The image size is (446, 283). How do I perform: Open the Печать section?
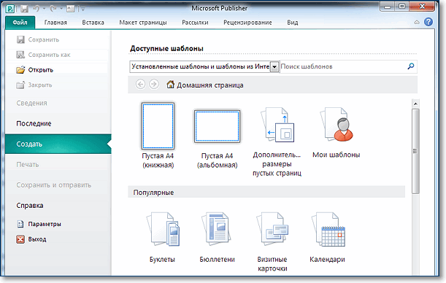[28, 164]
